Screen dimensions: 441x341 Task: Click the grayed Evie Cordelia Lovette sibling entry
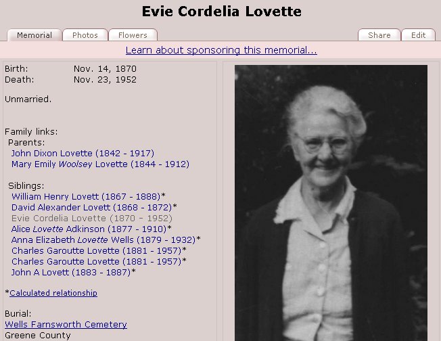92,218
